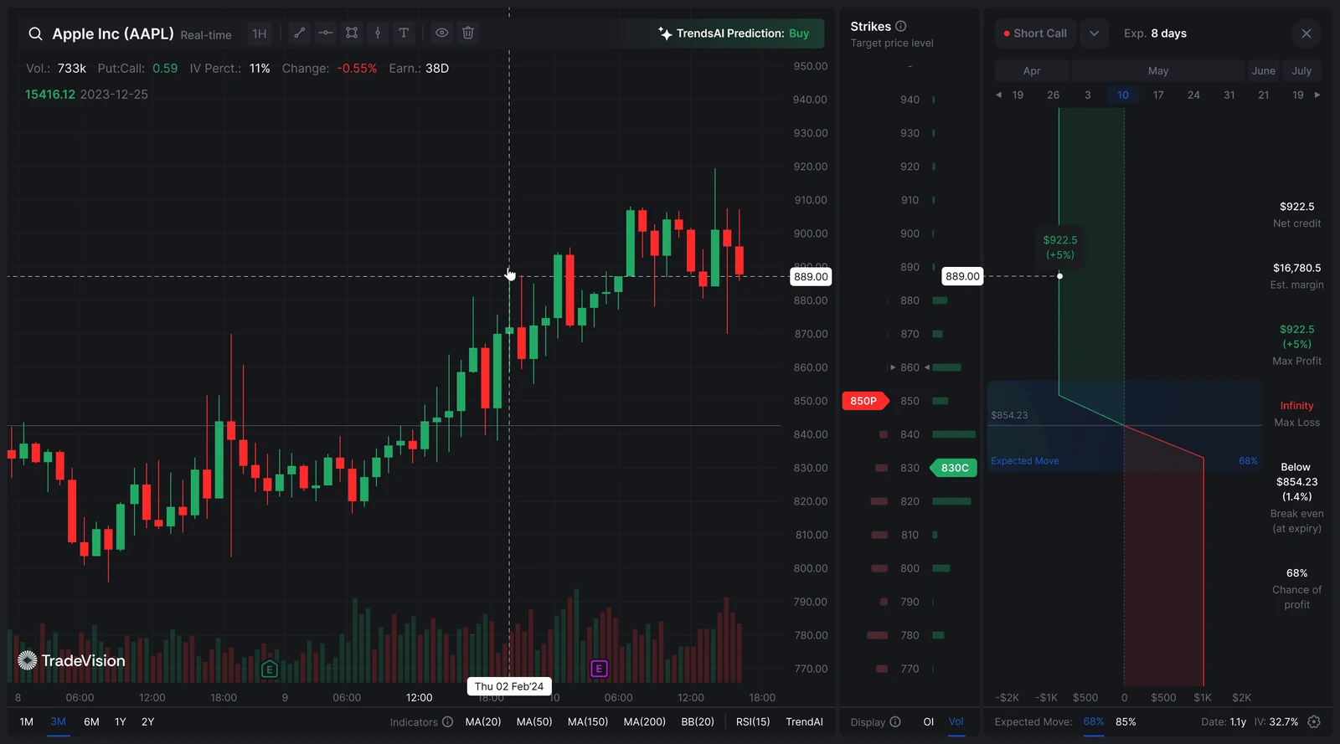Open the Display info icon
The height and width of the screenshot is (744, 1340).
pos(895,721)
